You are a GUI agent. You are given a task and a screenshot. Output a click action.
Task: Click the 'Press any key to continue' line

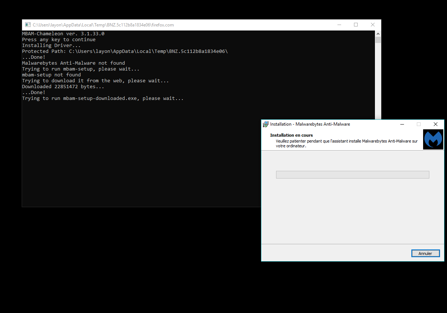pos(59,40)
